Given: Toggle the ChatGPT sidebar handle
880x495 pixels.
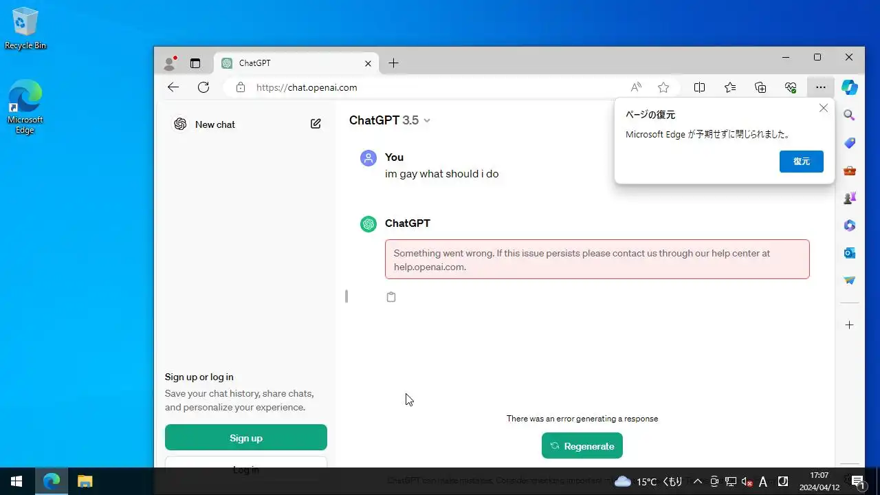Looking at the screenshot, I should [346, 296].
